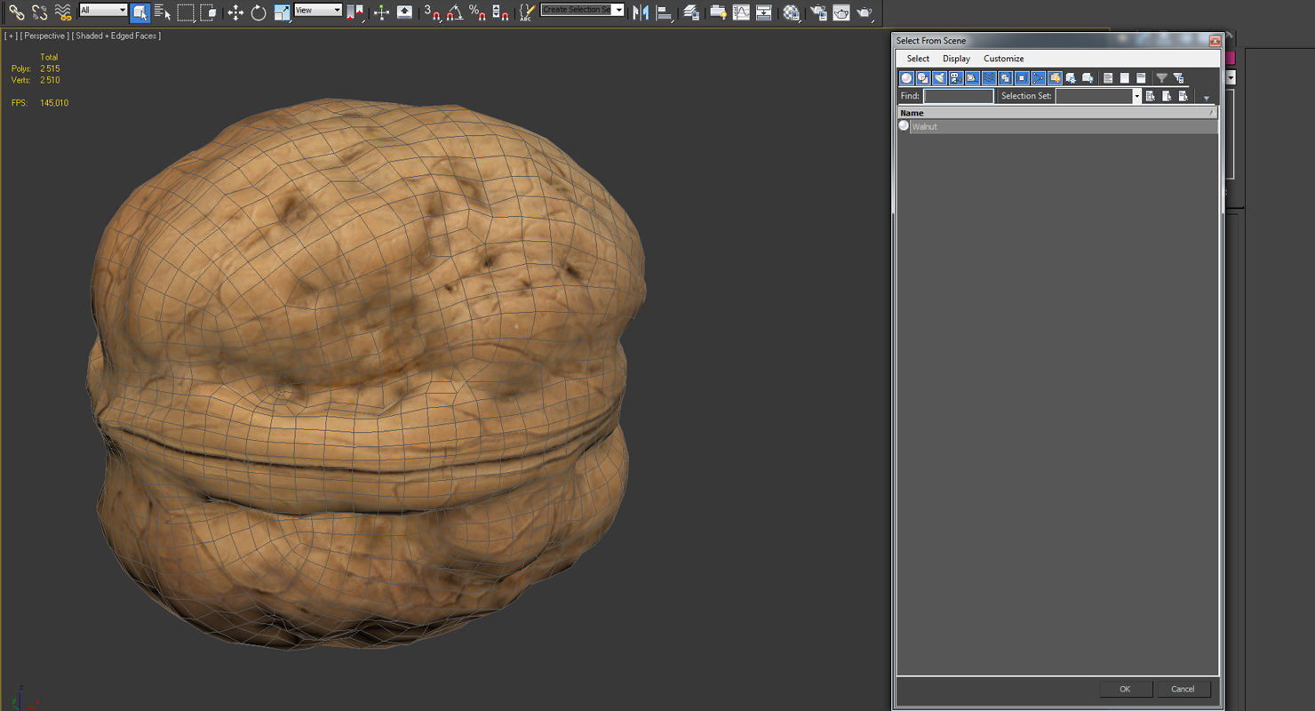The image size is (1315, 711).
Task: Toggle the Graphite modeling ribbon
Action: [718, 12]
